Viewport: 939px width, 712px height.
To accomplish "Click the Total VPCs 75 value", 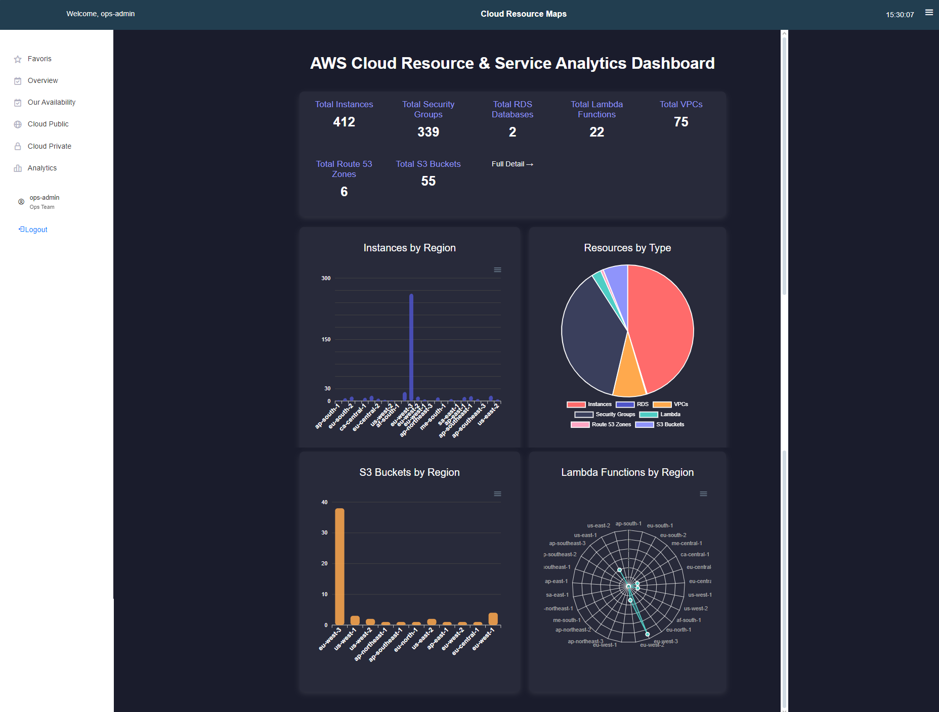I will click(681, 122).
